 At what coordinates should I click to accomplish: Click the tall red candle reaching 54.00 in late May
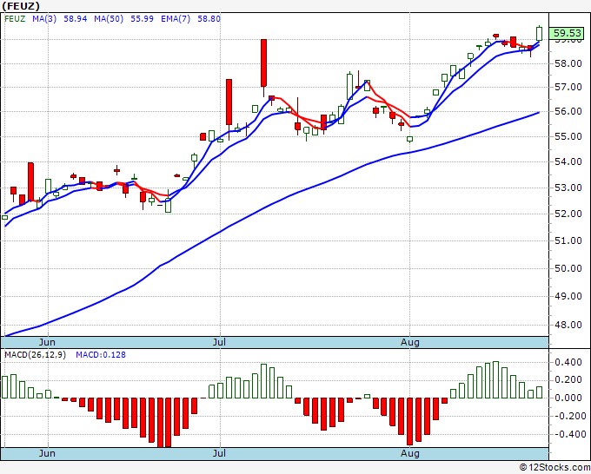[31, 181]
